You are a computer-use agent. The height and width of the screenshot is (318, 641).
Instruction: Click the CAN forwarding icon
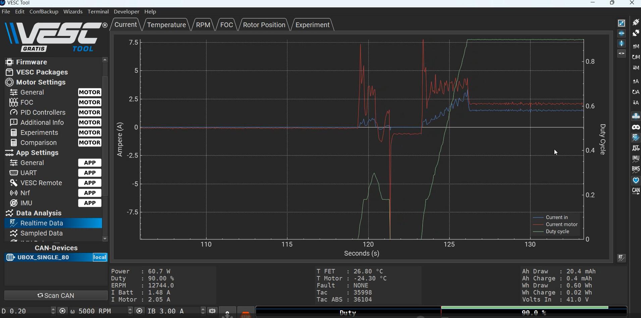(x=636, y=191)
